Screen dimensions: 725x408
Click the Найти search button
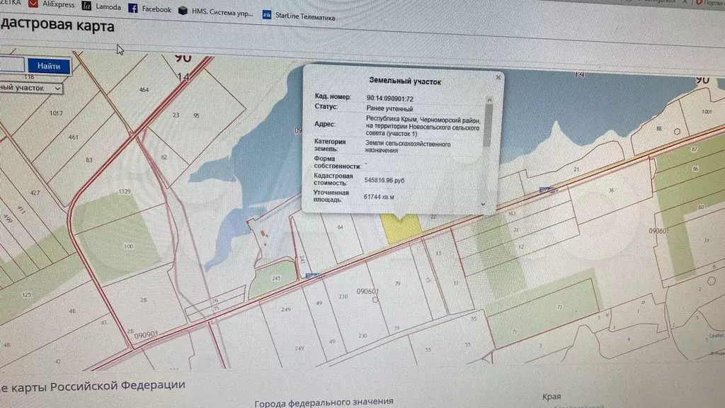tap(49, 66)
